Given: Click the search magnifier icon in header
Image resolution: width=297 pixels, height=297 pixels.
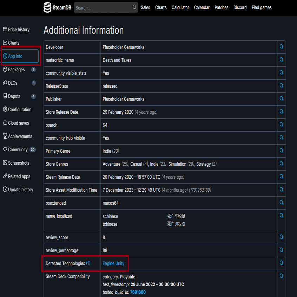Looking at the screenshot, I should pos(134,7).
